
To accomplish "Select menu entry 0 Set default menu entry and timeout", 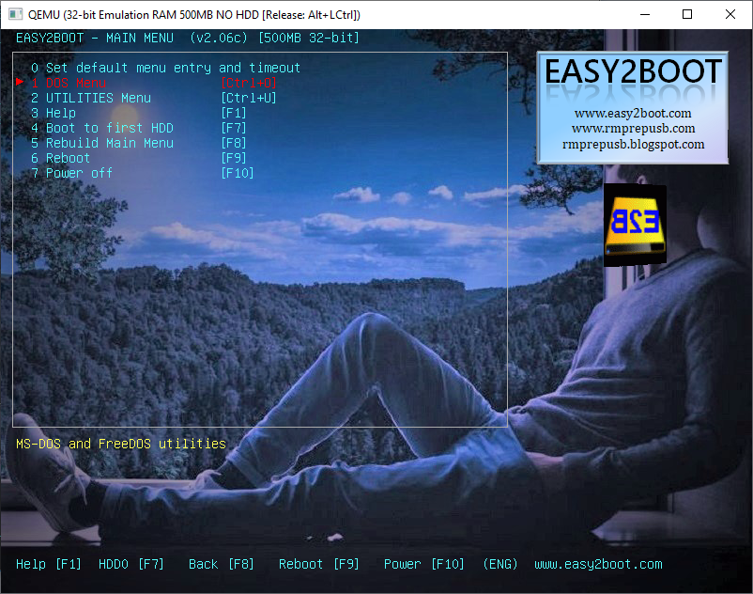I will click(165, 68).
